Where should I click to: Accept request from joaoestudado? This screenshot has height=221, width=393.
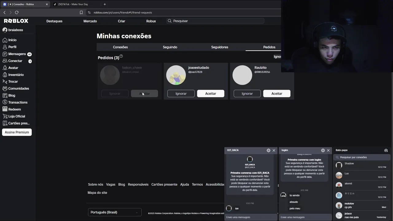(x=211, y=94)
